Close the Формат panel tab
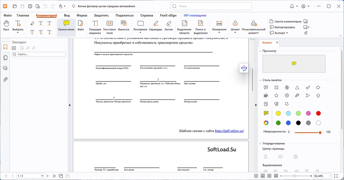The width and height of the screenshot is (344, 180). coord(277,42)
